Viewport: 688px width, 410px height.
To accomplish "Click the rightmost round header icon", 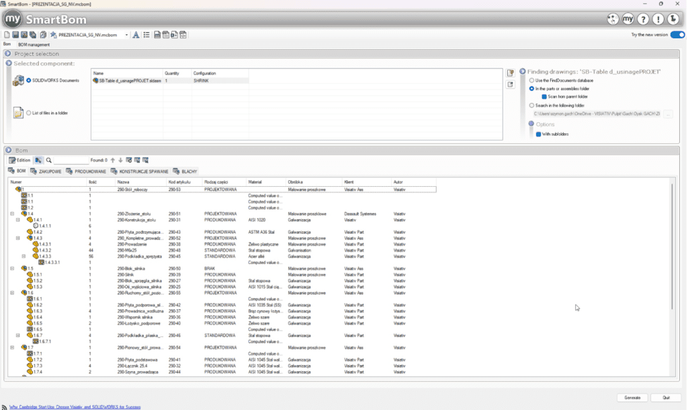I will pyautogui.click(x=673, y=19).
